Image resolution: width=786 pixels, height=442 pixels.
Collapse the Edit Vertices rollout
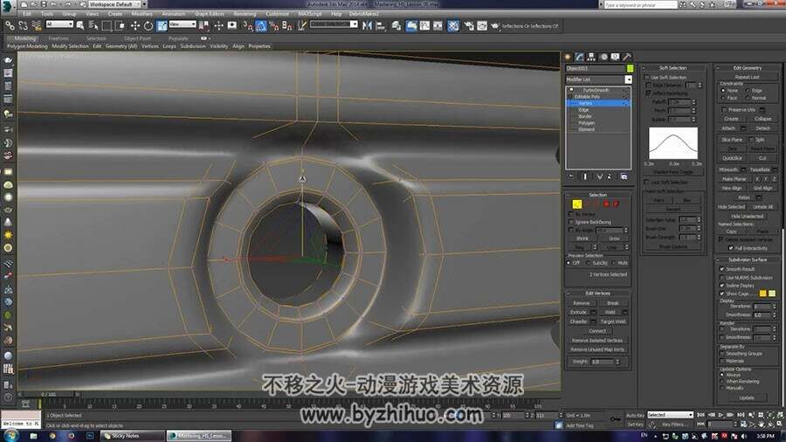tap(597, 294)
